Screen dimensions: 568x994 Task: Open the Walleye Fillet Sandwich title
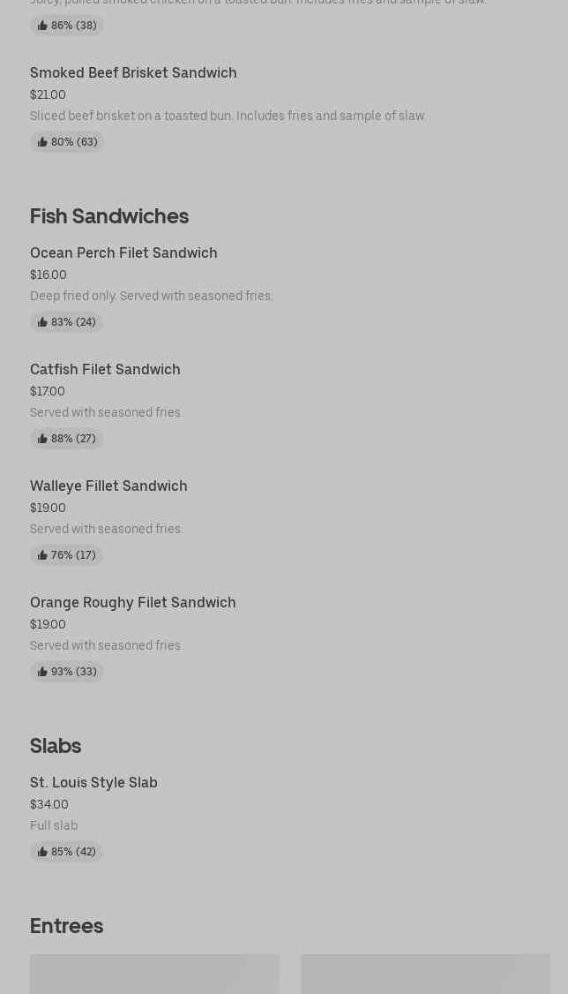point(108,486)
